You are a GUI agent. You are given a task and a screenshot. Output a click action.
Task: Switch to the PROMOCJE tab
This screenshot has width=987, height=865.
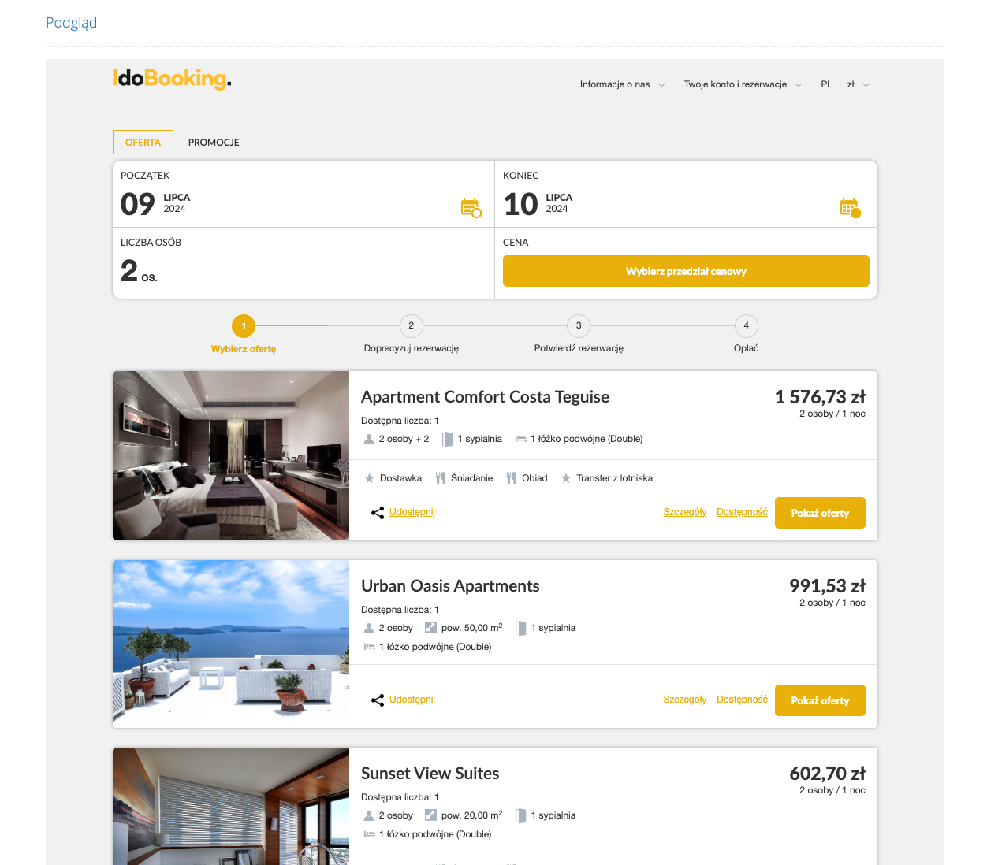pos(214,143)
